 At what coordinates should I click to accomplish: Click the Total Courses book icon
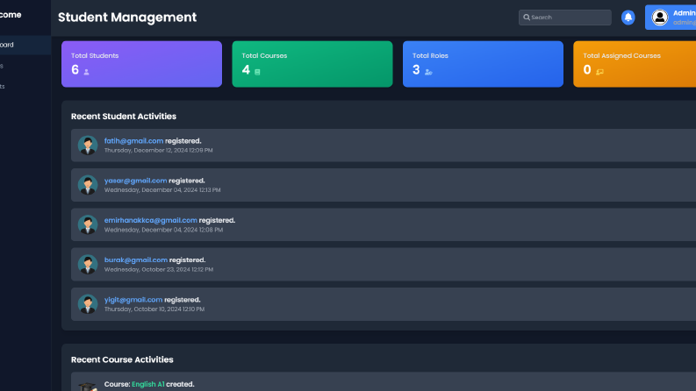click(257, 72)
